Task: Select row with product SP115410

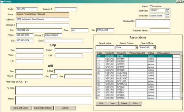Action: (x=138, y=84)
